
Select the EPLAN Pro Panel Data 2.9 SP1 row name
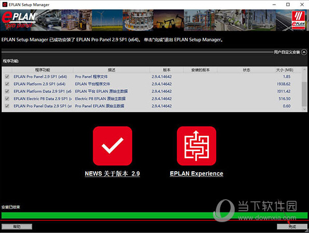pos(43,106)
